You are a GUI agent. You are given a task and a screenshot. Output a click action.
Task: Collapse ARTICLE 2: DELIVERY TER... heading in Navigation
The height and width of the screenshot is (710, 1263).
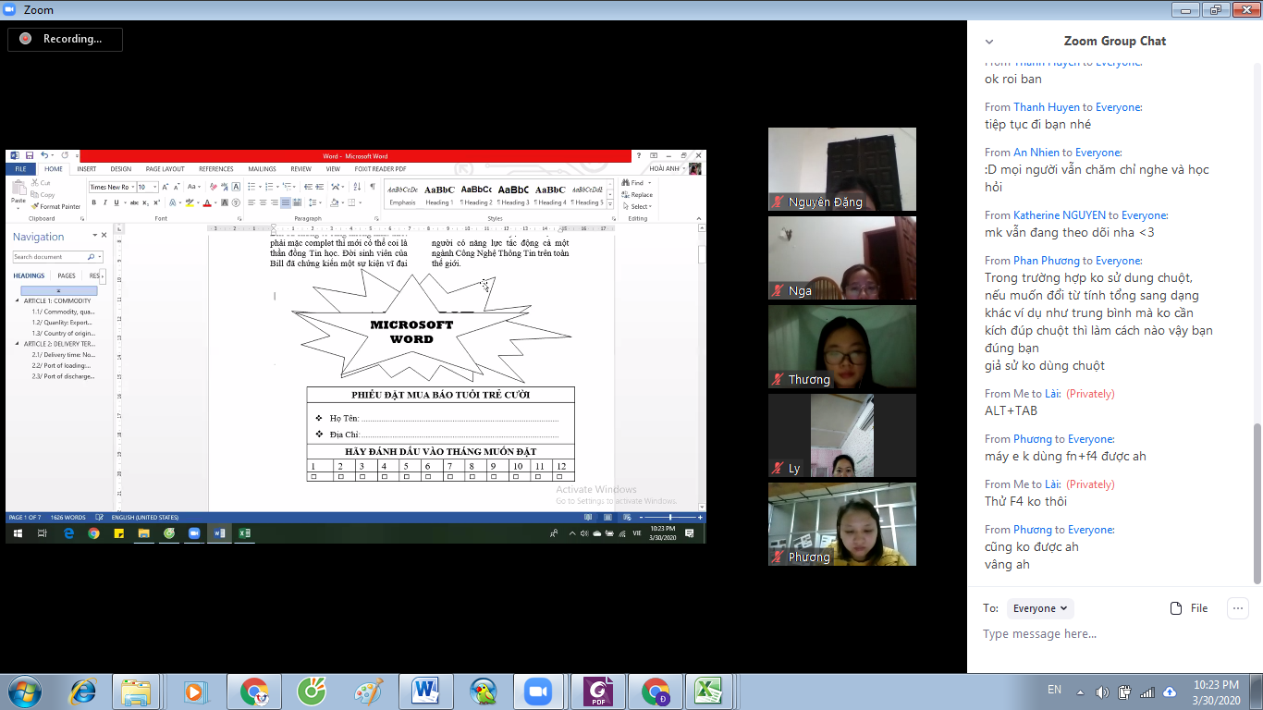[x=18, y=344]
